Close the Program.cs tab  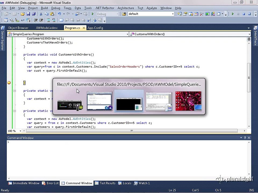[84, 28]
